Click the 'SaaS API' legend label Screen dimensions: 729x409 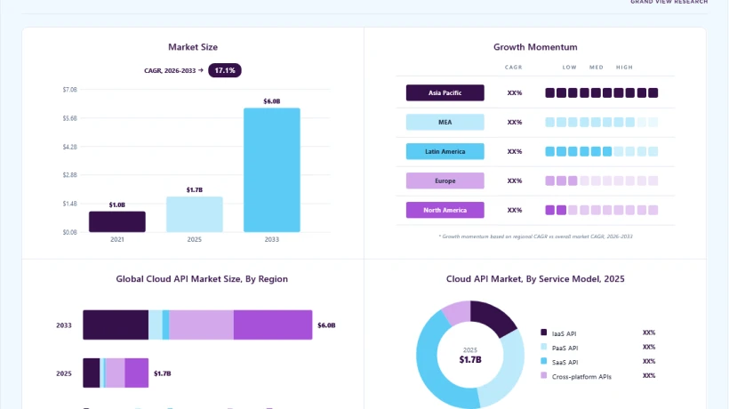(565, 363)
